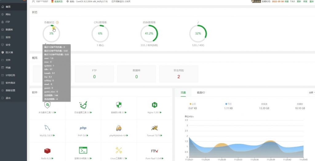Open the 日志清理工具 broom icon
The width and height of the screenshot is (315, 161).
83,105
